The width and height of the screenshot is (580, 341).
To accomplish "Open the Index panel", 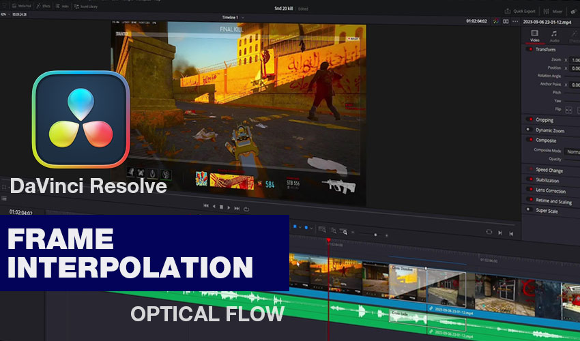I will click(63, 6).
